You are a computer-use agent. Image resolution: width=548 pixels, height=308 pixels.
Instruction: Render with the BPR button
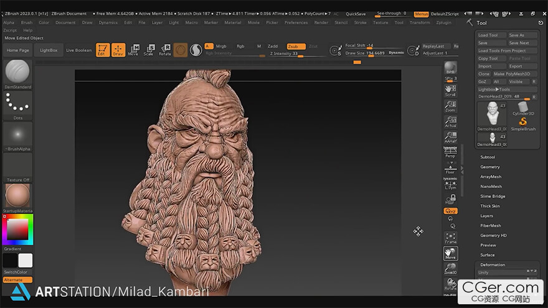tap(450, 68)
